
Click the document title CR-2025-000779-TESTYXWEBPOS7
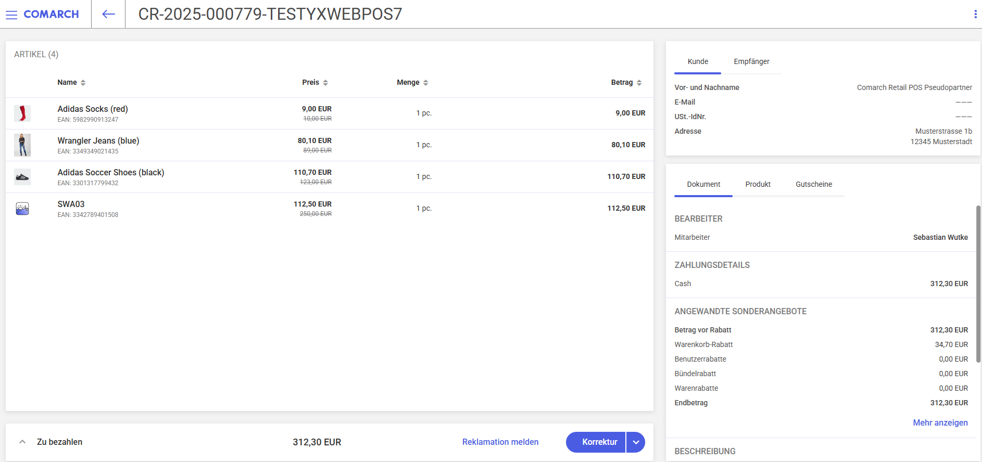[270, 14]
